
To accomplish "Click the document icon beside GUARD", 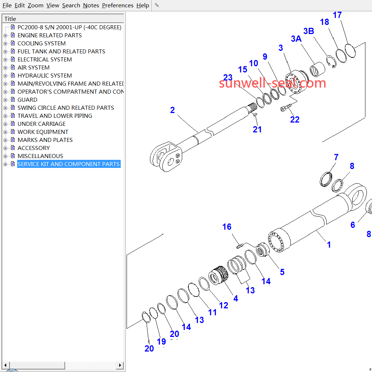I will 13,99.
